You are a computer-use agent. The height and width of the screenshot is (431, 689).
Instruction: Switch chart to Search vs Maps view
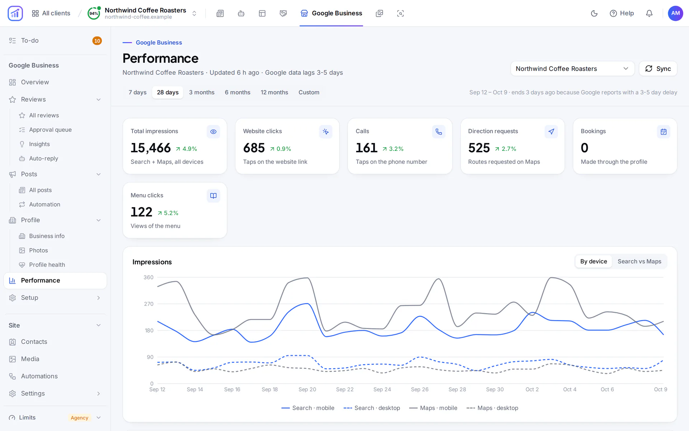click(x=639, y=261)
